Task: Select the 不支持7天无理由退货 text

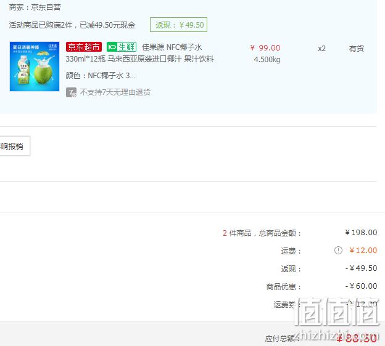Action: click(115, 92)
